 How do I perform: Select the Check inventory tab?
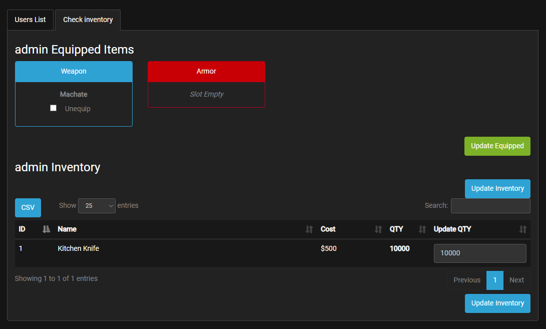coord(88,20)
